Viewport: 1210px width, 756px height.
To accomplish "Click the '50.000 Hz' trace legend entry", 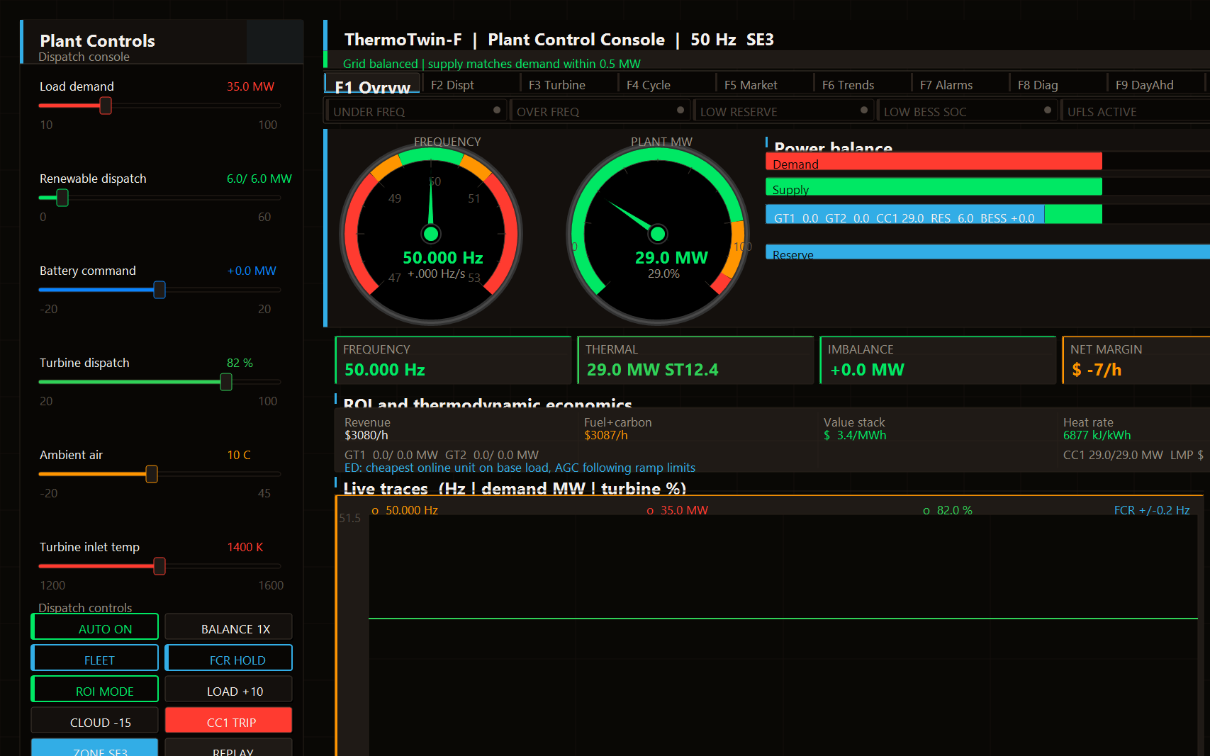I will (x=405, y=510).
